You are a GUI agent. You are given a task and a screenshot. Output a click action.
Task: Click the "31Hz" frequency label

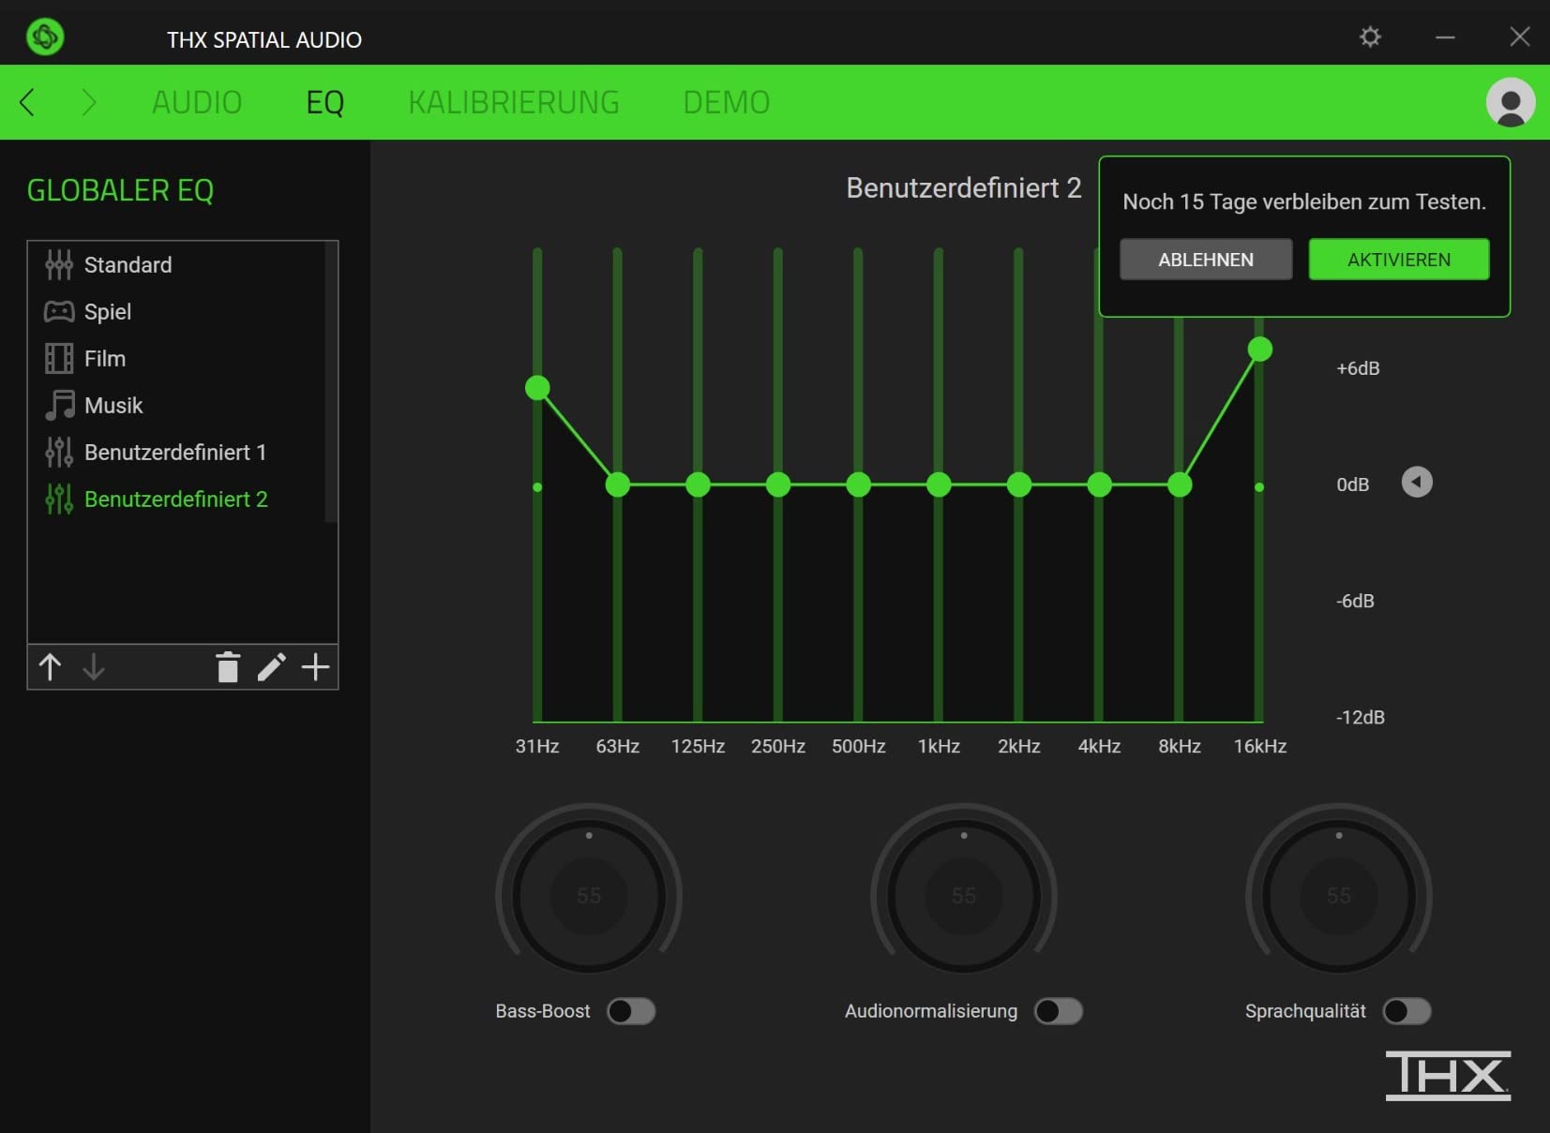537,747
